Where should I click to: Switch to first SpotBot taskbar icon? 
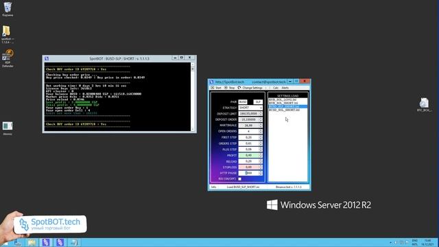(46, 242)
